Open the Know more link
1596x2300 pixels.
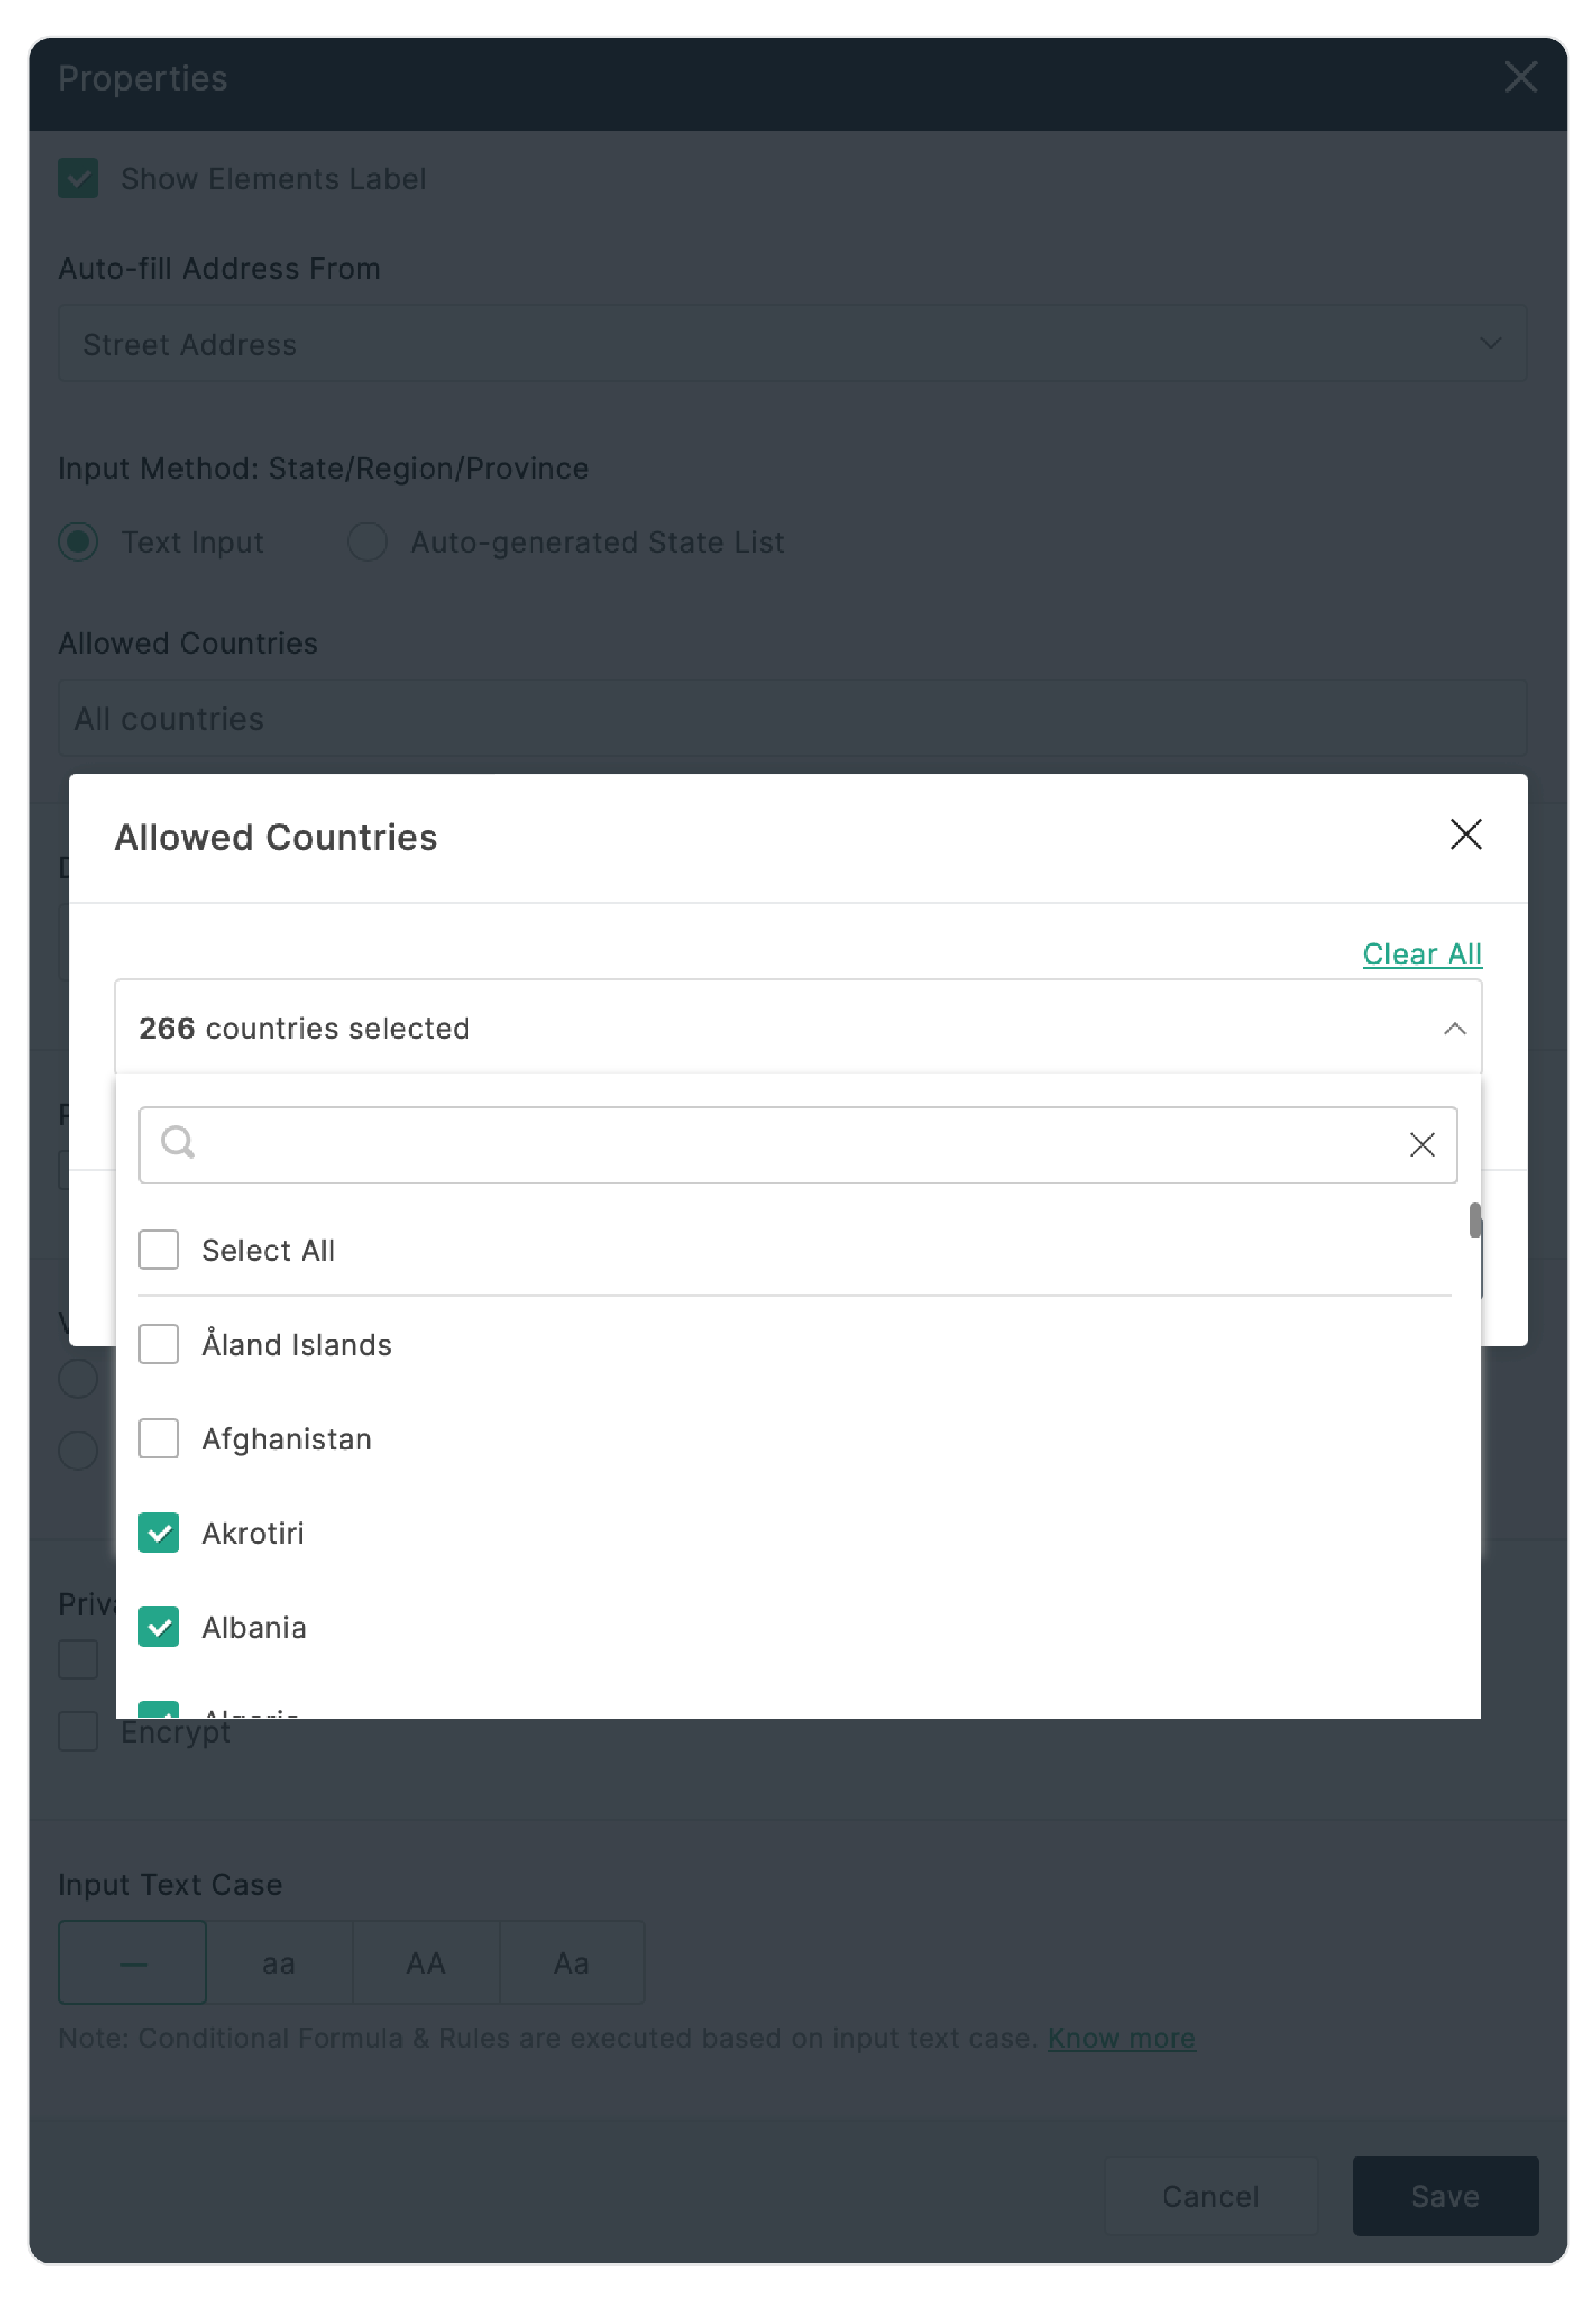coord(1121,2037)
